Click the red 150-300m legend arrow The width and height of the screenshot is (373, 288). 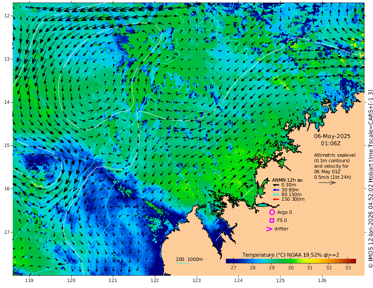[x=276, y=199]
